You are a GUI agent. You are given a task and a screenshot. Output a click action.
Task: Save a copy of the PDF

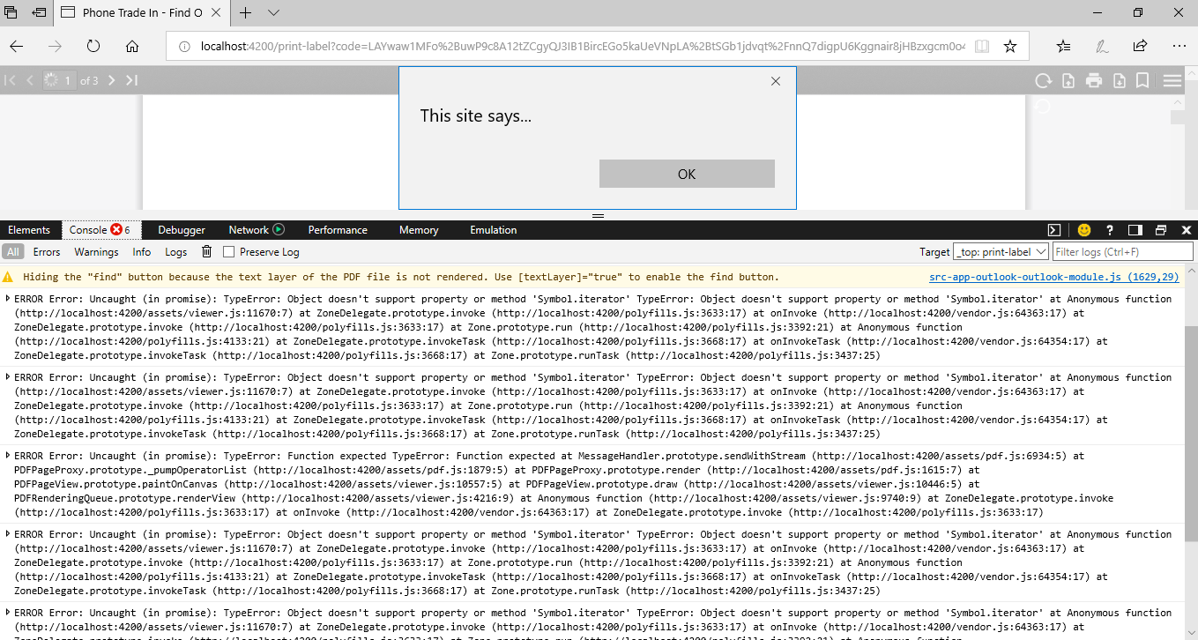(x=1120, y=79)
